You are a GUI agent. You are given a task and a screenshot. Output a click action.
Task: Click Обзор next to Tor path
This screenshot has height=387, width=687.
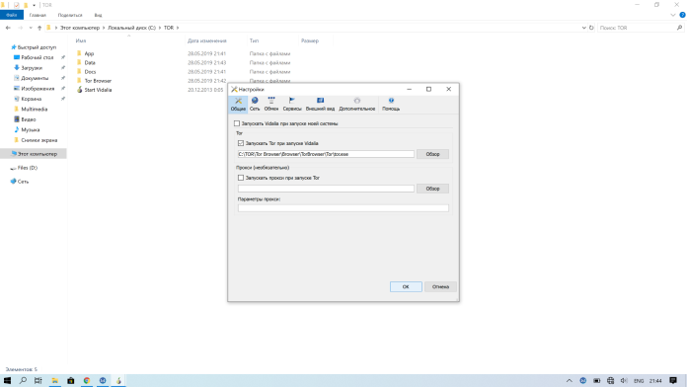tap(432, 154)
